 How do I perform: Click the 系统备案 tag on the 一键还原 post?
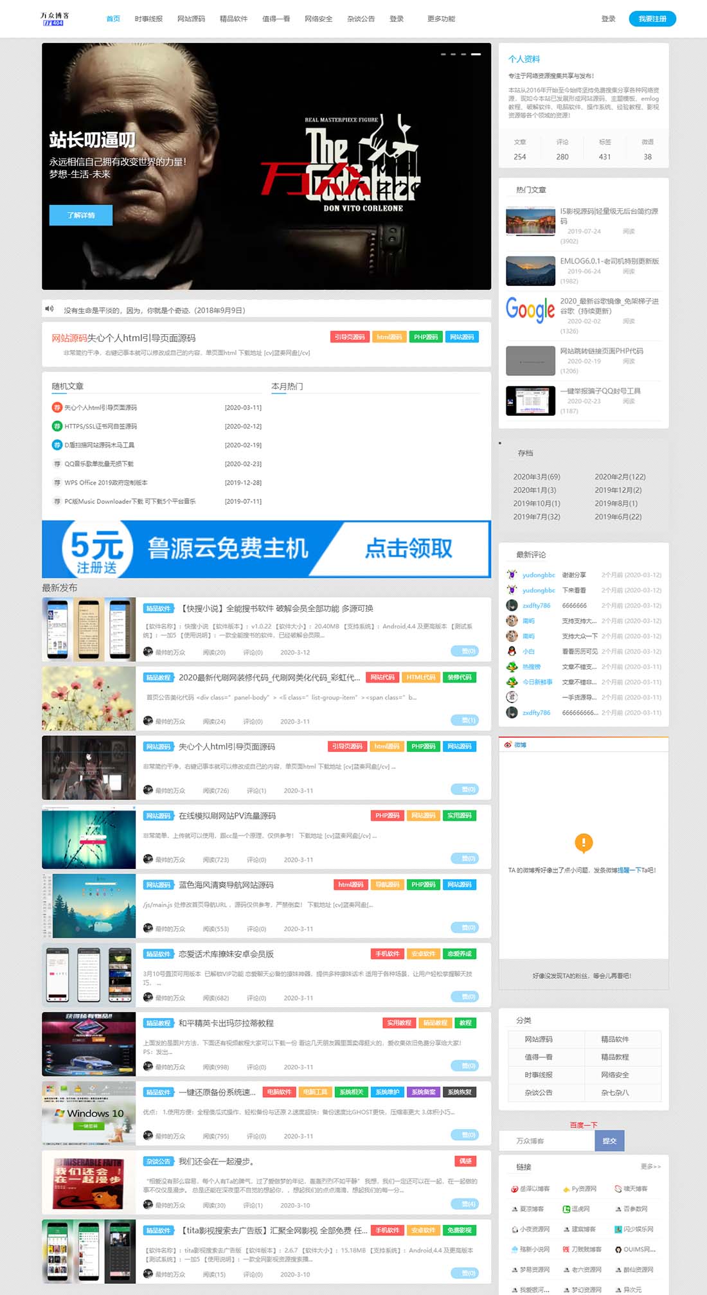424,1092
